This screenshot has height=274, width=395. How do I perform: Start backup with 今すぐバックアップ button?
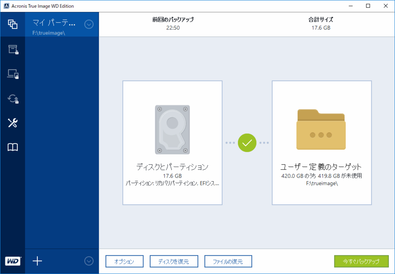pyautogui.click(x=361, y=261)
